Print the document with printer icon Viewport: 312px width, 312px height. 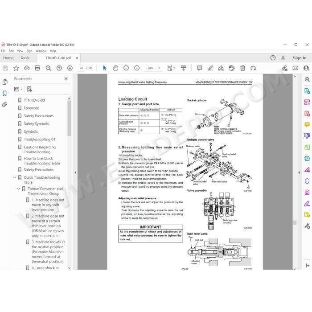[37, 68]
